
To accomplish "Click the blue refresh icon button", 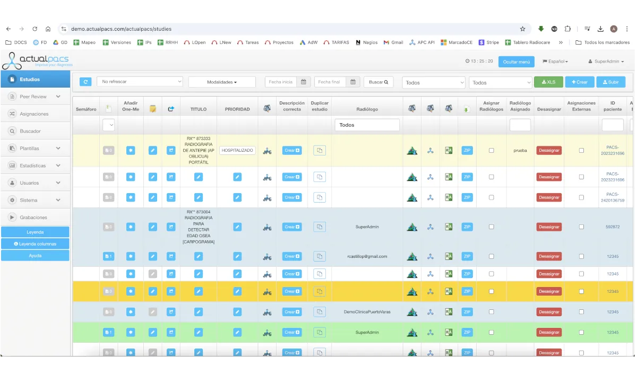I will [85, 82].
